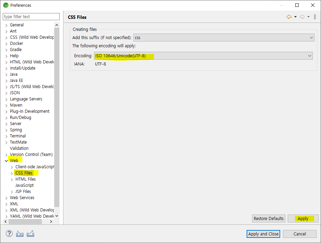Click the Spring leaf Preferences window icon
The image size is (321, 243).
tap(6, 5)
